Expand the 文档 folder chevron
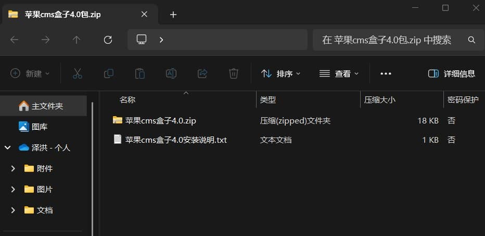The height and width of the screenshot is (236, 485). 13,210
